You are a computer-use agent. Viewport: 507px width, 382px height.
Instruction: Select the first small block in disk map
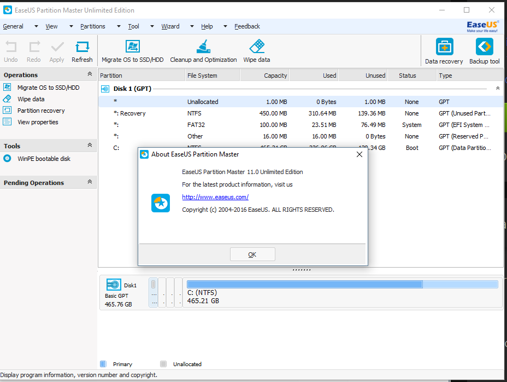click(154, 292)
